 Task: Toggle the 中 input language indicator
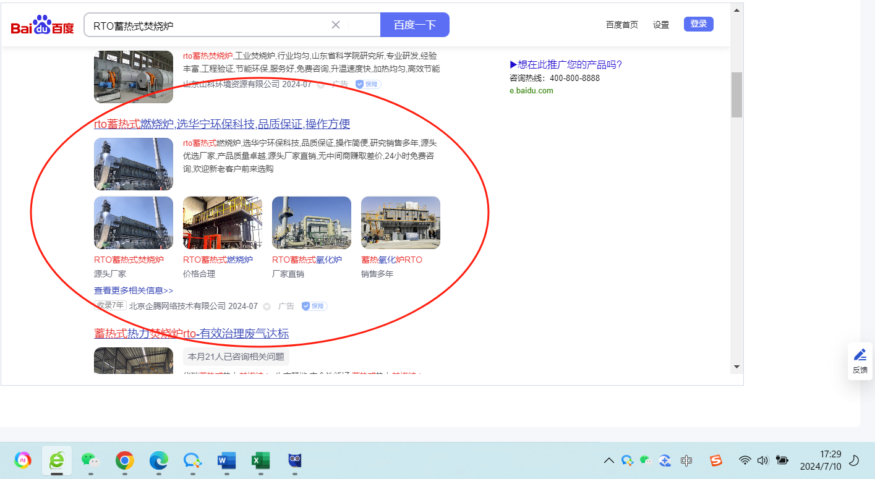(x=686, y=460)
